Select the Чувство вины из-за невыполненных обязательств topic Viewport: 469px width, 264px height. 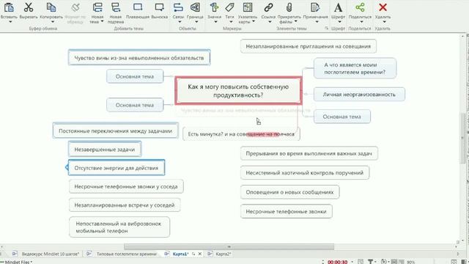click(139, 57)
